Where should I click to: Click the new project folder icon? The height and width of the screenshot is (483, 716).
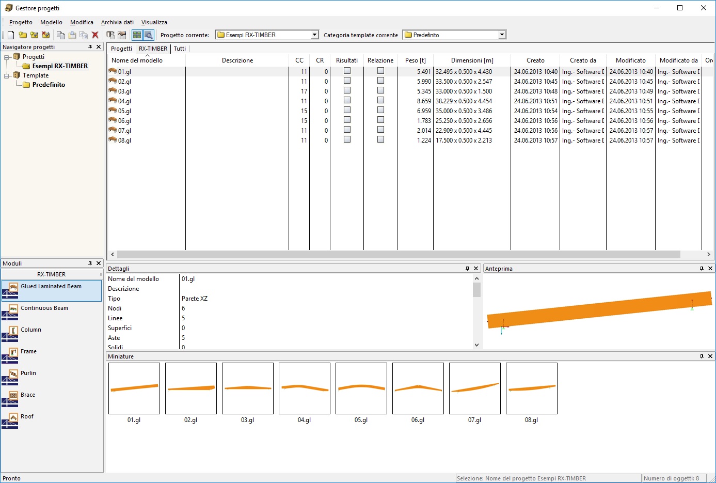coord(23,35)
